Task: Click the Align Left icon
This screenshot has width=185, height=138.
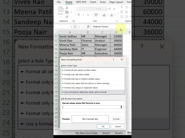Action: click(122, 12)
